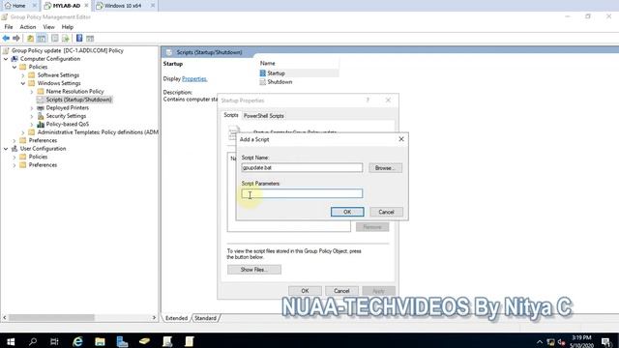This screenshot has height=348, width=619.
Task: Switch to the Standard view tab
Action: 205,318
